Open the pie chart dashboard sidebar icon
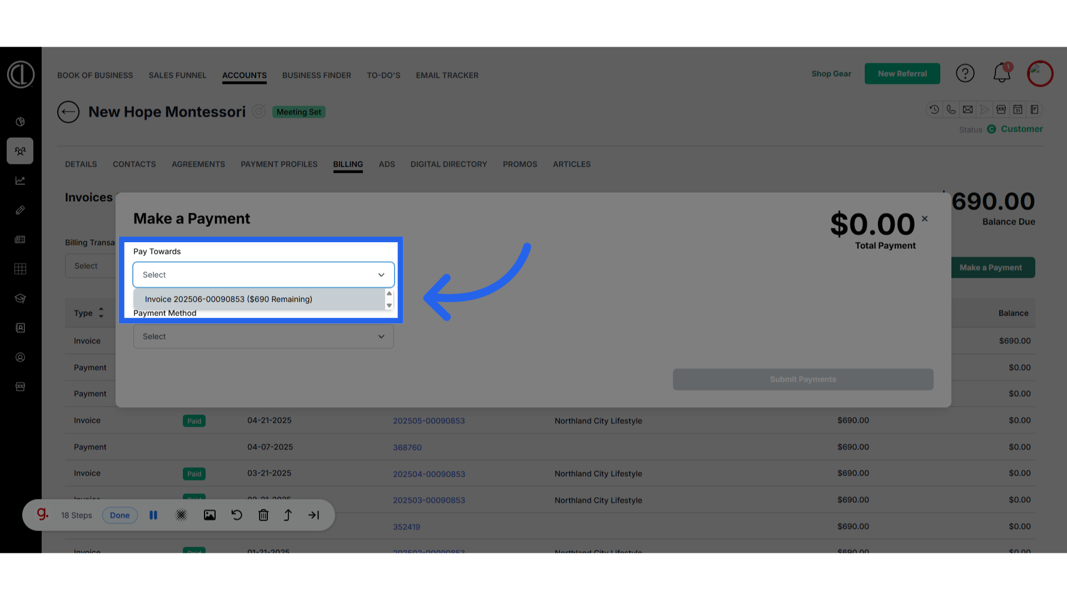The height and width of the screenshot is (600, 1067). click(20, 122)
